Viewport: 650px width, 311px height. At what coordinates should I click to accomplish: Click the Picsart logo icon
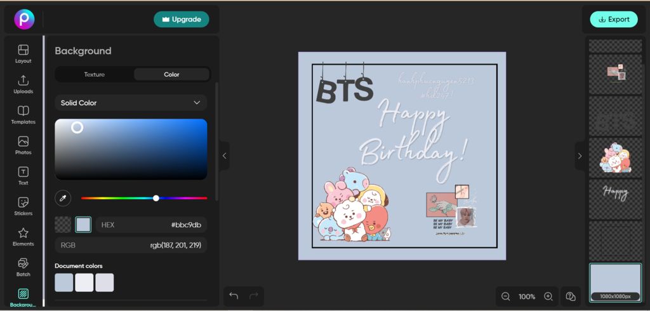[x=24, y=20]
